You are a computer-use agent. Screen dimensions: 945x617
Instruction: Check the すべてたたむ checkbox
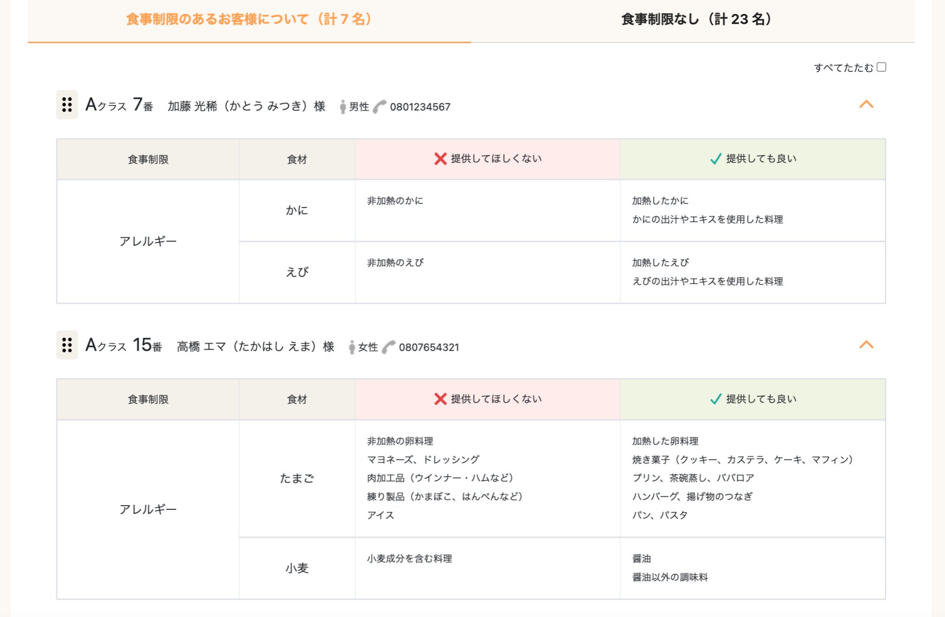[882, 67]
